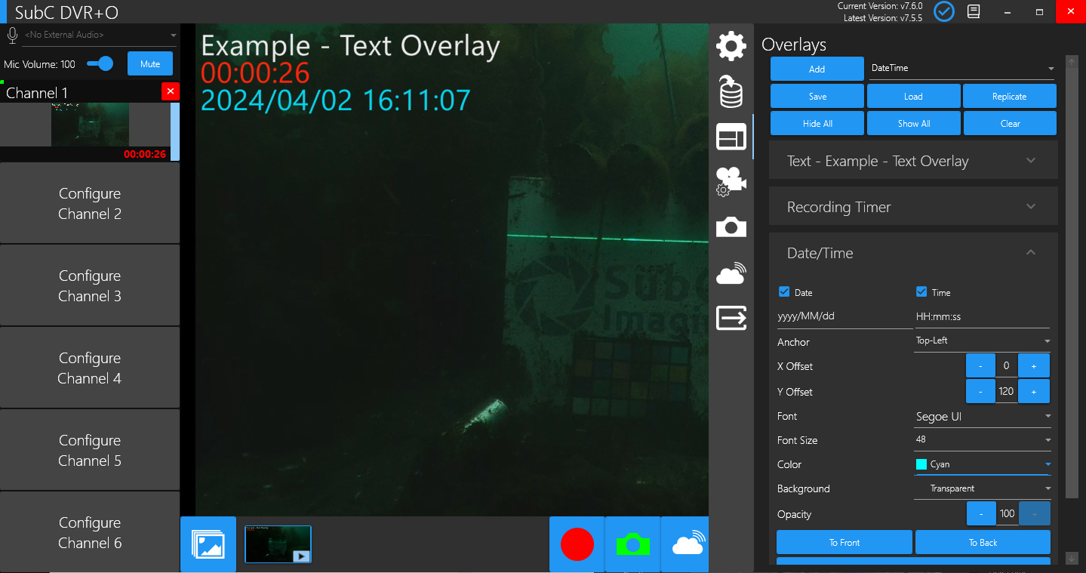Take a snapshot with green camera icon

tap(632, 544)
